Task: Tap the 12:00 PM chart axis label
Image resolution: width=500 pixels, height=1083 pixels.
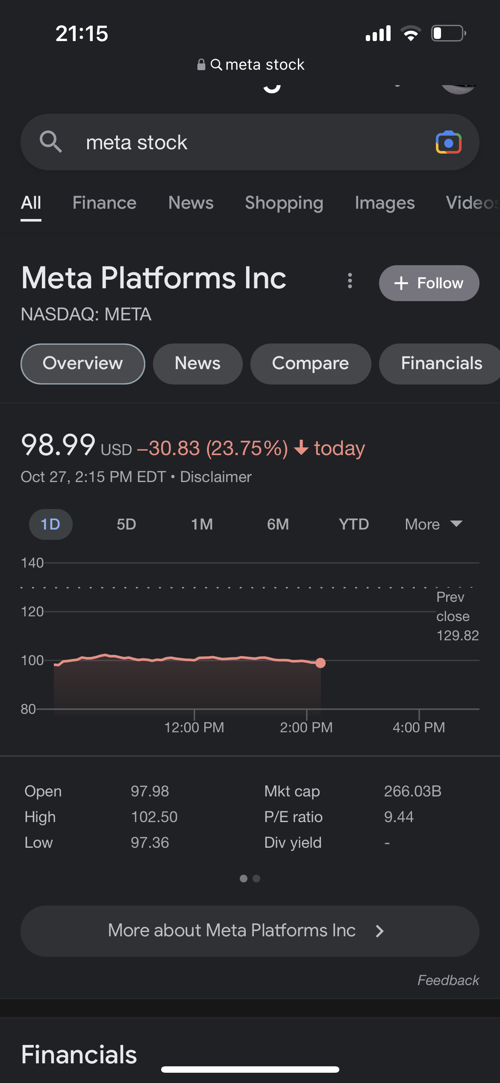Action: point(194,727)
